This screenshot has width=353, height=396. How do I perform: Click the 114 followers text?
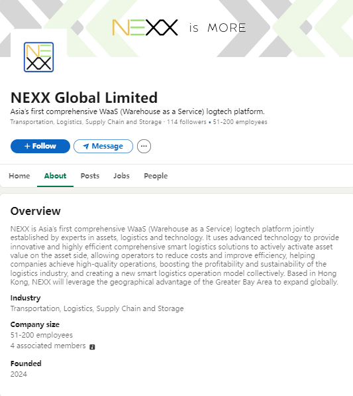[x=187, y=122]
